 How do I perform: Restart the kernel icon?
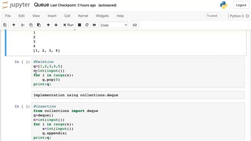coord(87,25)
